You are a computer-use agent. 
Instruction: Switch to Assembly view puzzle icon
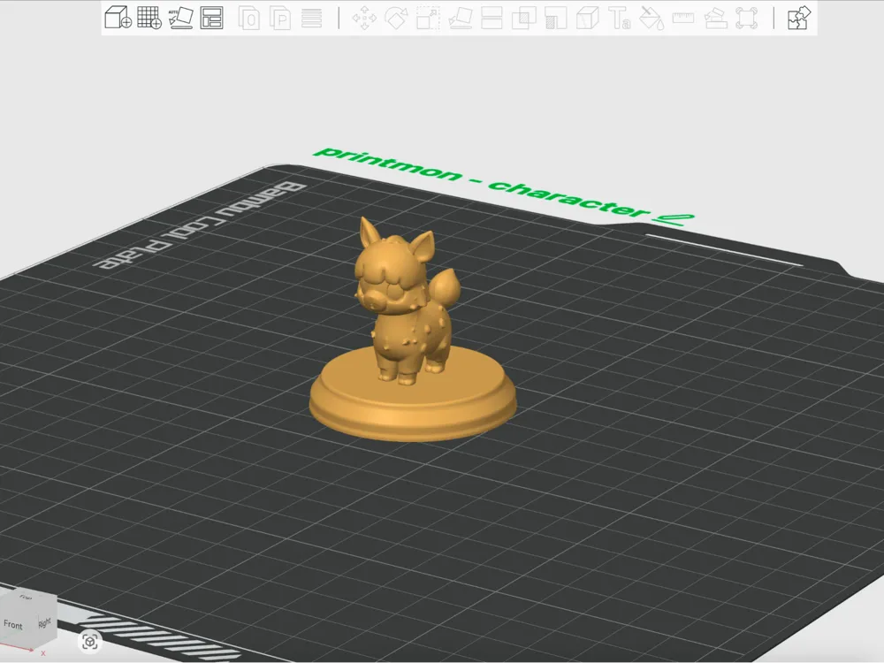pos(799,18)
